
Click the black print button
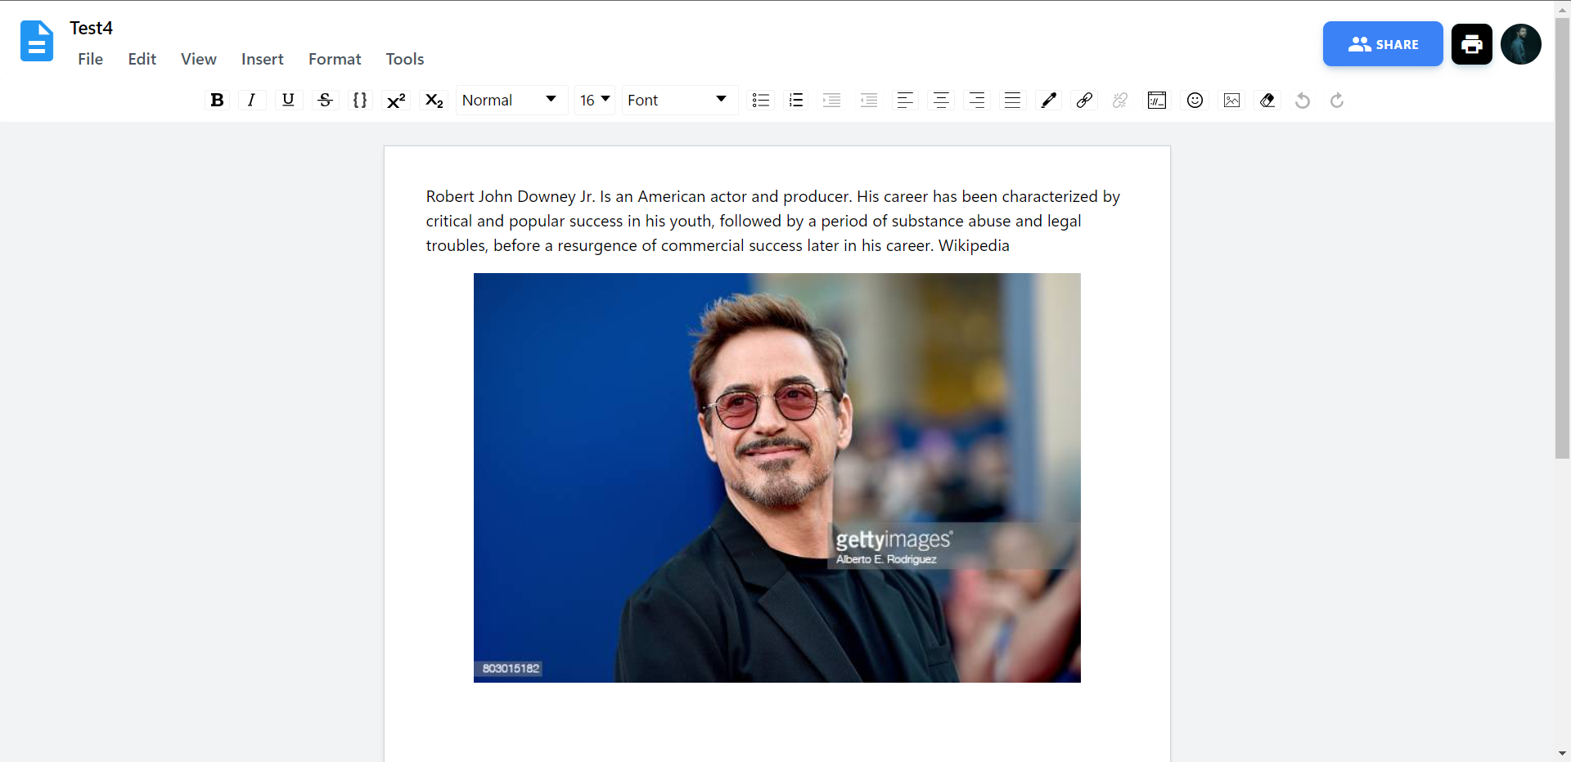(x=1471, y=44)
